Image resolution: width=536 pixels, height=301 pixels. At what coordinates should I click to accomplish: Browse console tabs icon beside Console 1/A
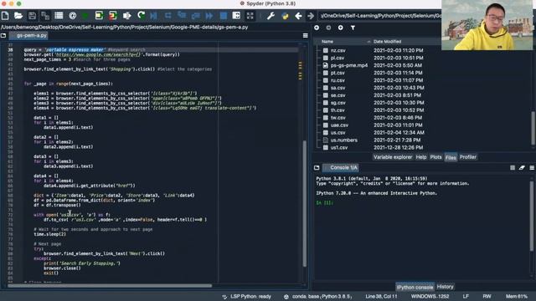(317, 167)
